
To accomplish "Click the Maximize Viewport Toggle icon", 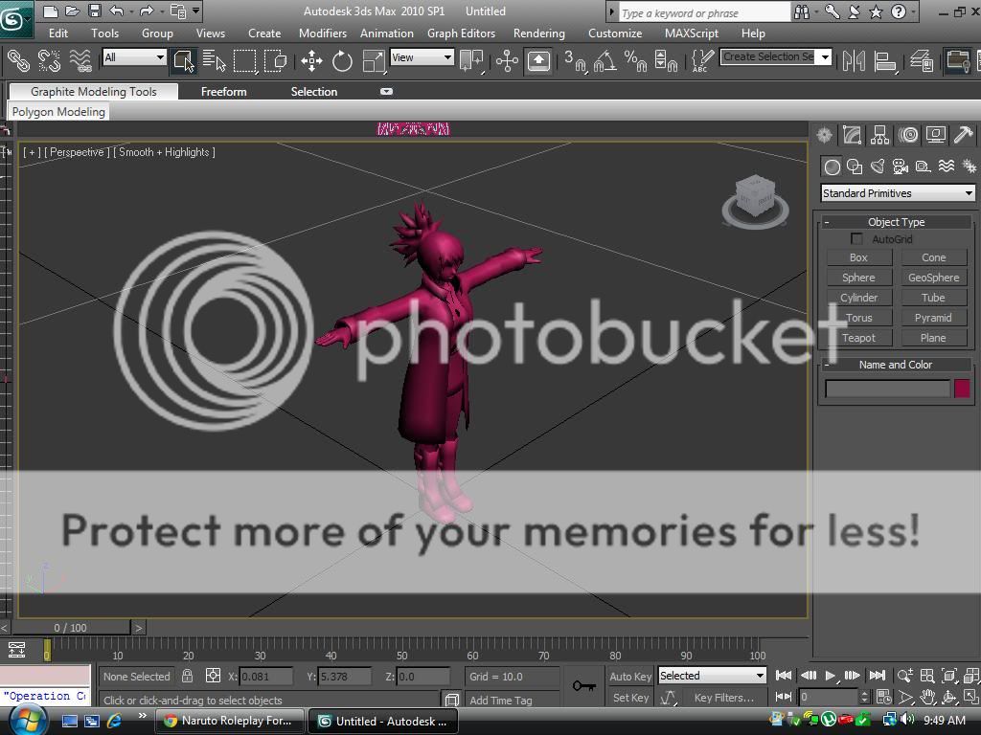I will (971, 697).
